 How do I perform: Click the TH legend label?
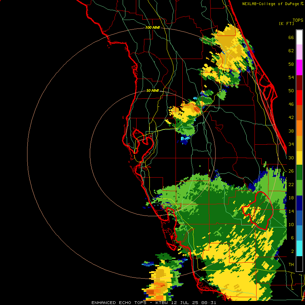pyautogui.click(x=291, y=265)
